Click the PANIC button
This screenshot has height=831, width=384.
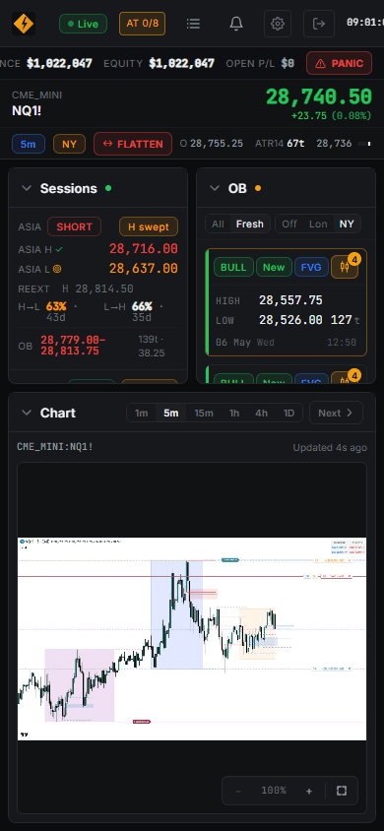(339, 64)
